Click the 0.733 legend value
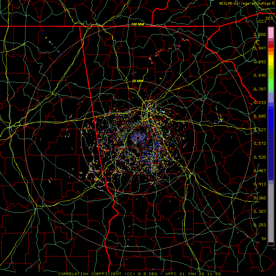Image resolution: width=276 pixels, height=276 pixels. [x=260, y=102]
